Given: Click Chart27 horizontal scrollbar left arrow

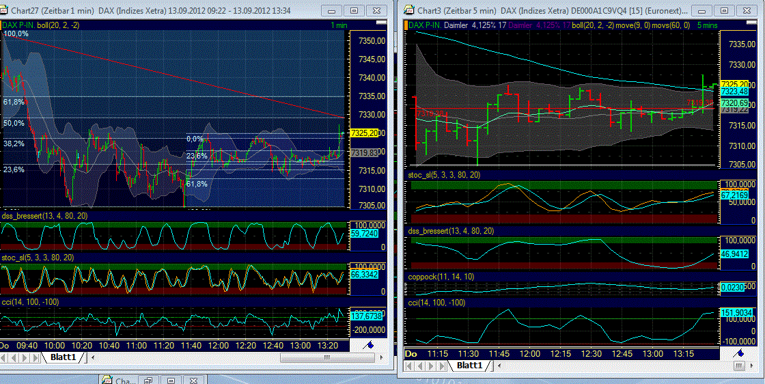Looking at the screenshot, I should pyautogui.click(x=94, y=357).
